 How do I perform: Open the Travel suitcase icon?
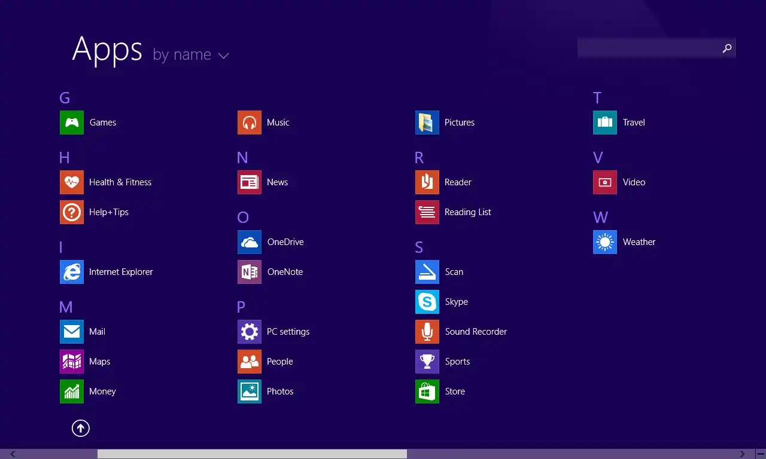(x=605, y=123)
